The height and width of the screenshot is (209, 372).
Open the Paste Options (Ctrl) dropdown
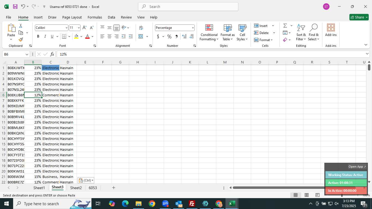pyautogui.click(x=86, y=180)
